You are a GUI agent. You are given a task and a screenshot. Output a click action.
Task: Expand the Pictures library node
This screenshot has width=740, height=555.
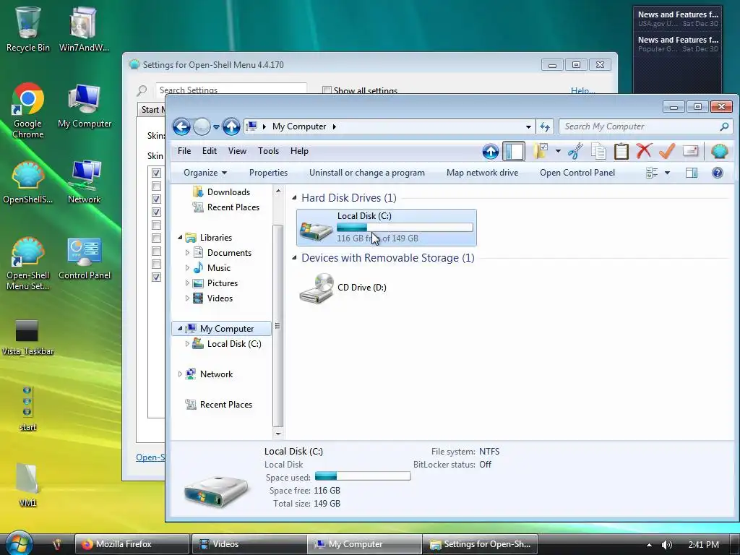187,283
